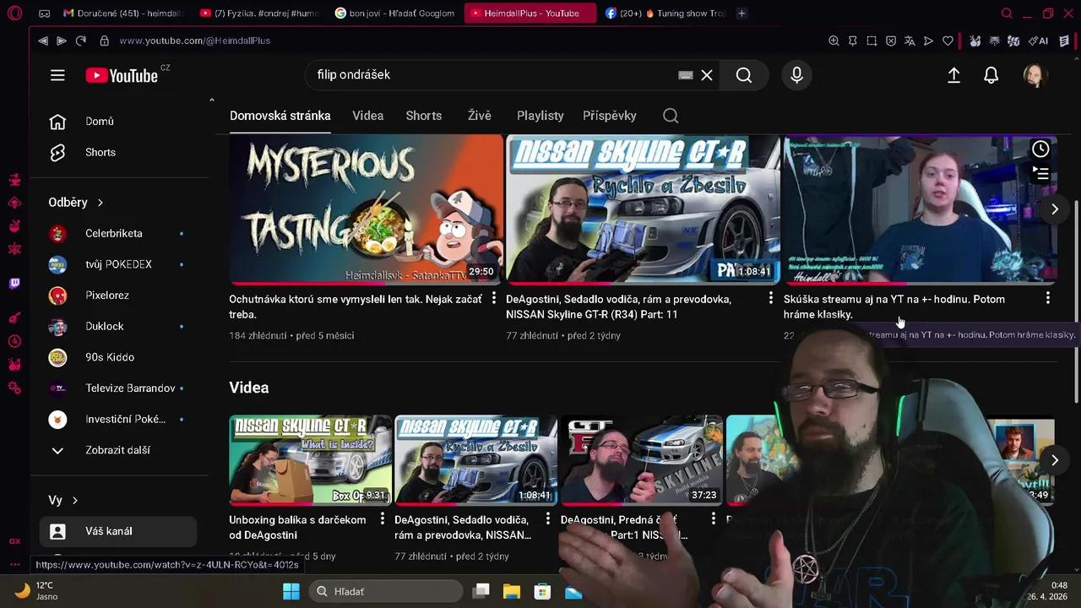
Task: Go forward with the browser forward arrow
Action: coord(62,41)
